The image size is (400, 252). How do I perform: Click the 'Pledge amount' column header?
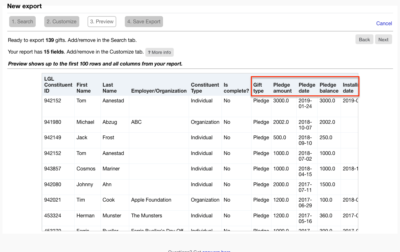coord(282,88)
